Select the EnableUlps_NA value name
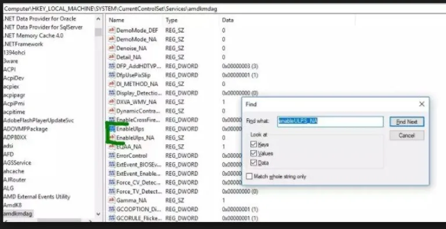This screenshot has height=229, width=446. (135, 138)
